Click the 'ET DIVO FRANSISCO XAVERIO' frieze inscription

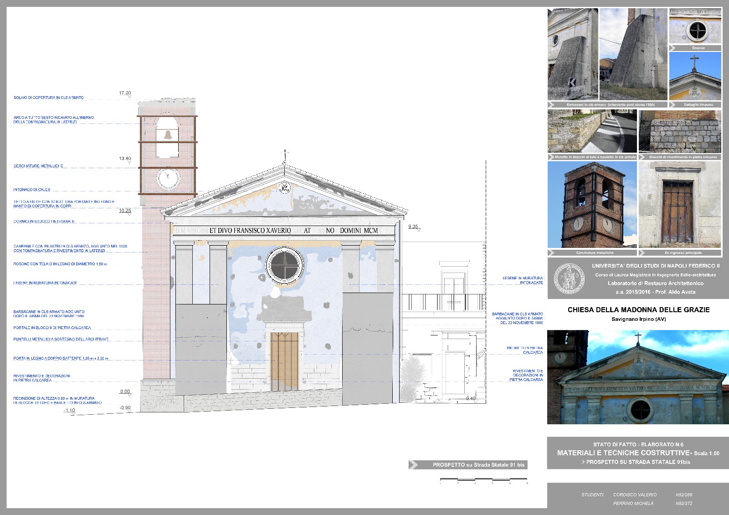tap(250, 231)
